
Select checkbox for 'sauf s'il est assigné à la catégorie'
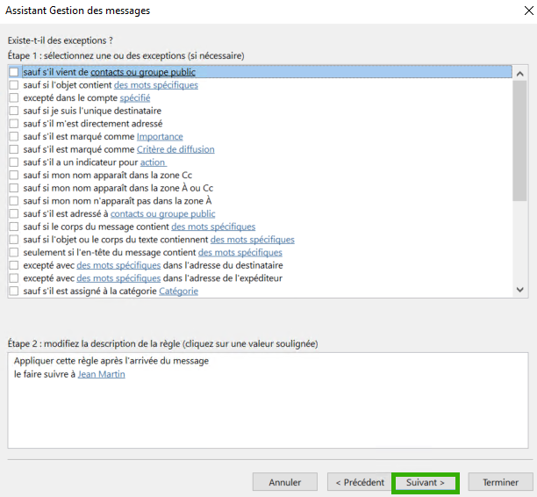(14, 291)
